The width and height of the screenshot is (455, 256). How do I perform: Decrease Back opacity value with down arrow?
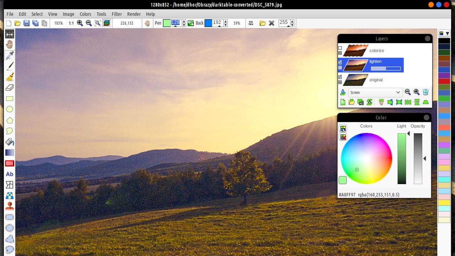(x=225, y=25)
